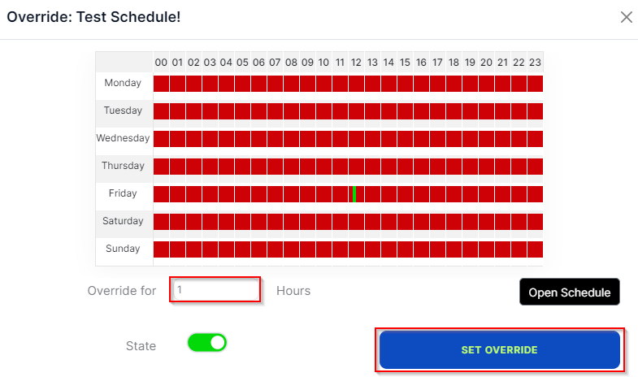638x377 pixels.
Task: Focus the Override for hours input field
Action: point(215,289)
